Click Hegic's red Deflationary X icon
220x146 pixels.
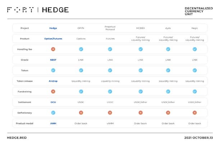tap(194, 113)
